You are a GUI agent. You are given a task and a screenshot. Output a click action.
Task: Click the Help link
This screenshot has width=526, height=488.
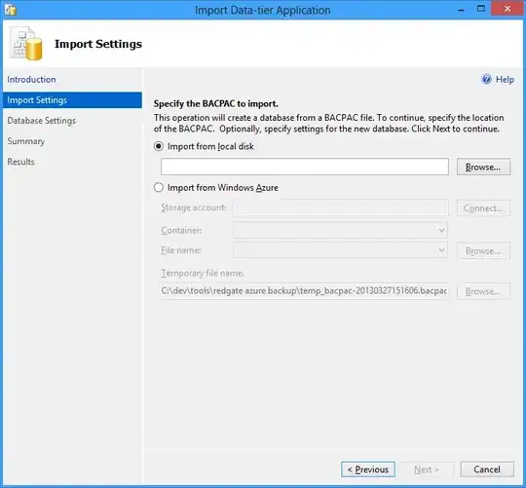tap(505, 80)
